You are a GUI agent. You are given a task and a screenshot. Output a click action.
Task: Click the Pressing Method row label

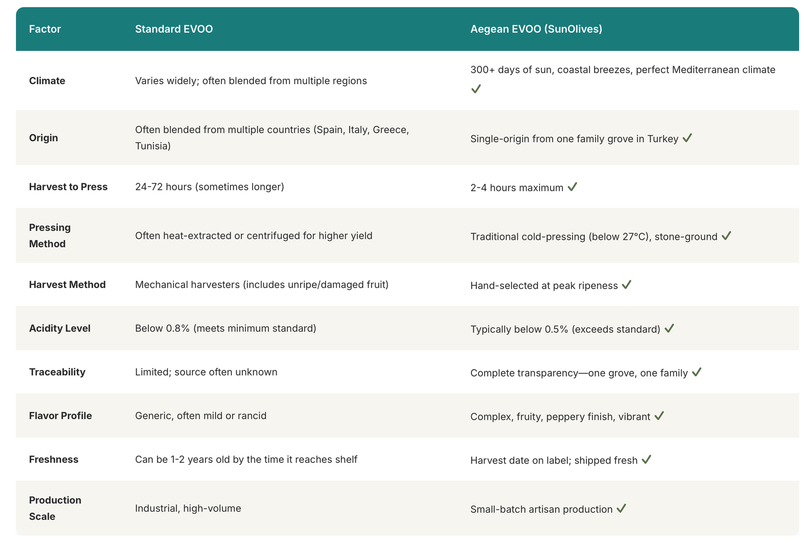pos(50,236)
